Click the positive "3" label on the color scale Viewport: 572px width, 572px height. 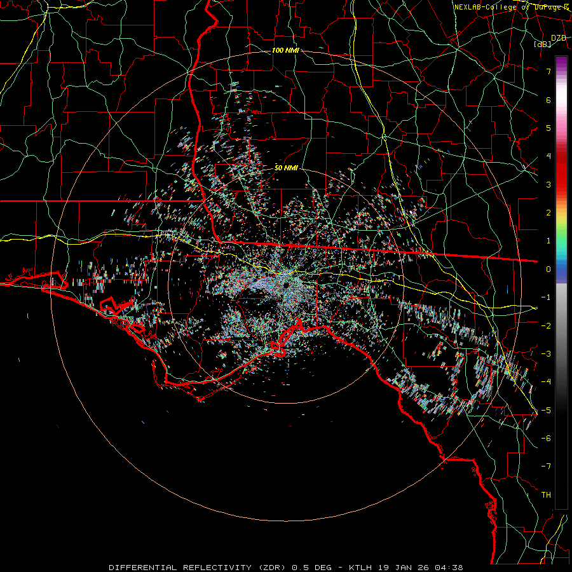548,184
